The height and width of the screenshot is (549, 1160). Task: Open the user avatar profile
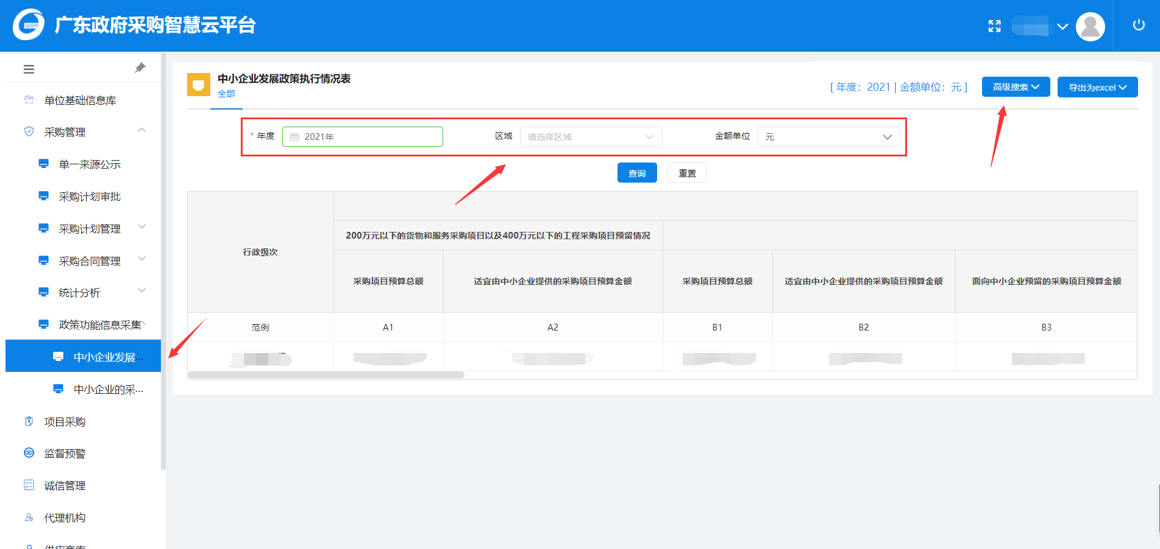click(1090, 27)
